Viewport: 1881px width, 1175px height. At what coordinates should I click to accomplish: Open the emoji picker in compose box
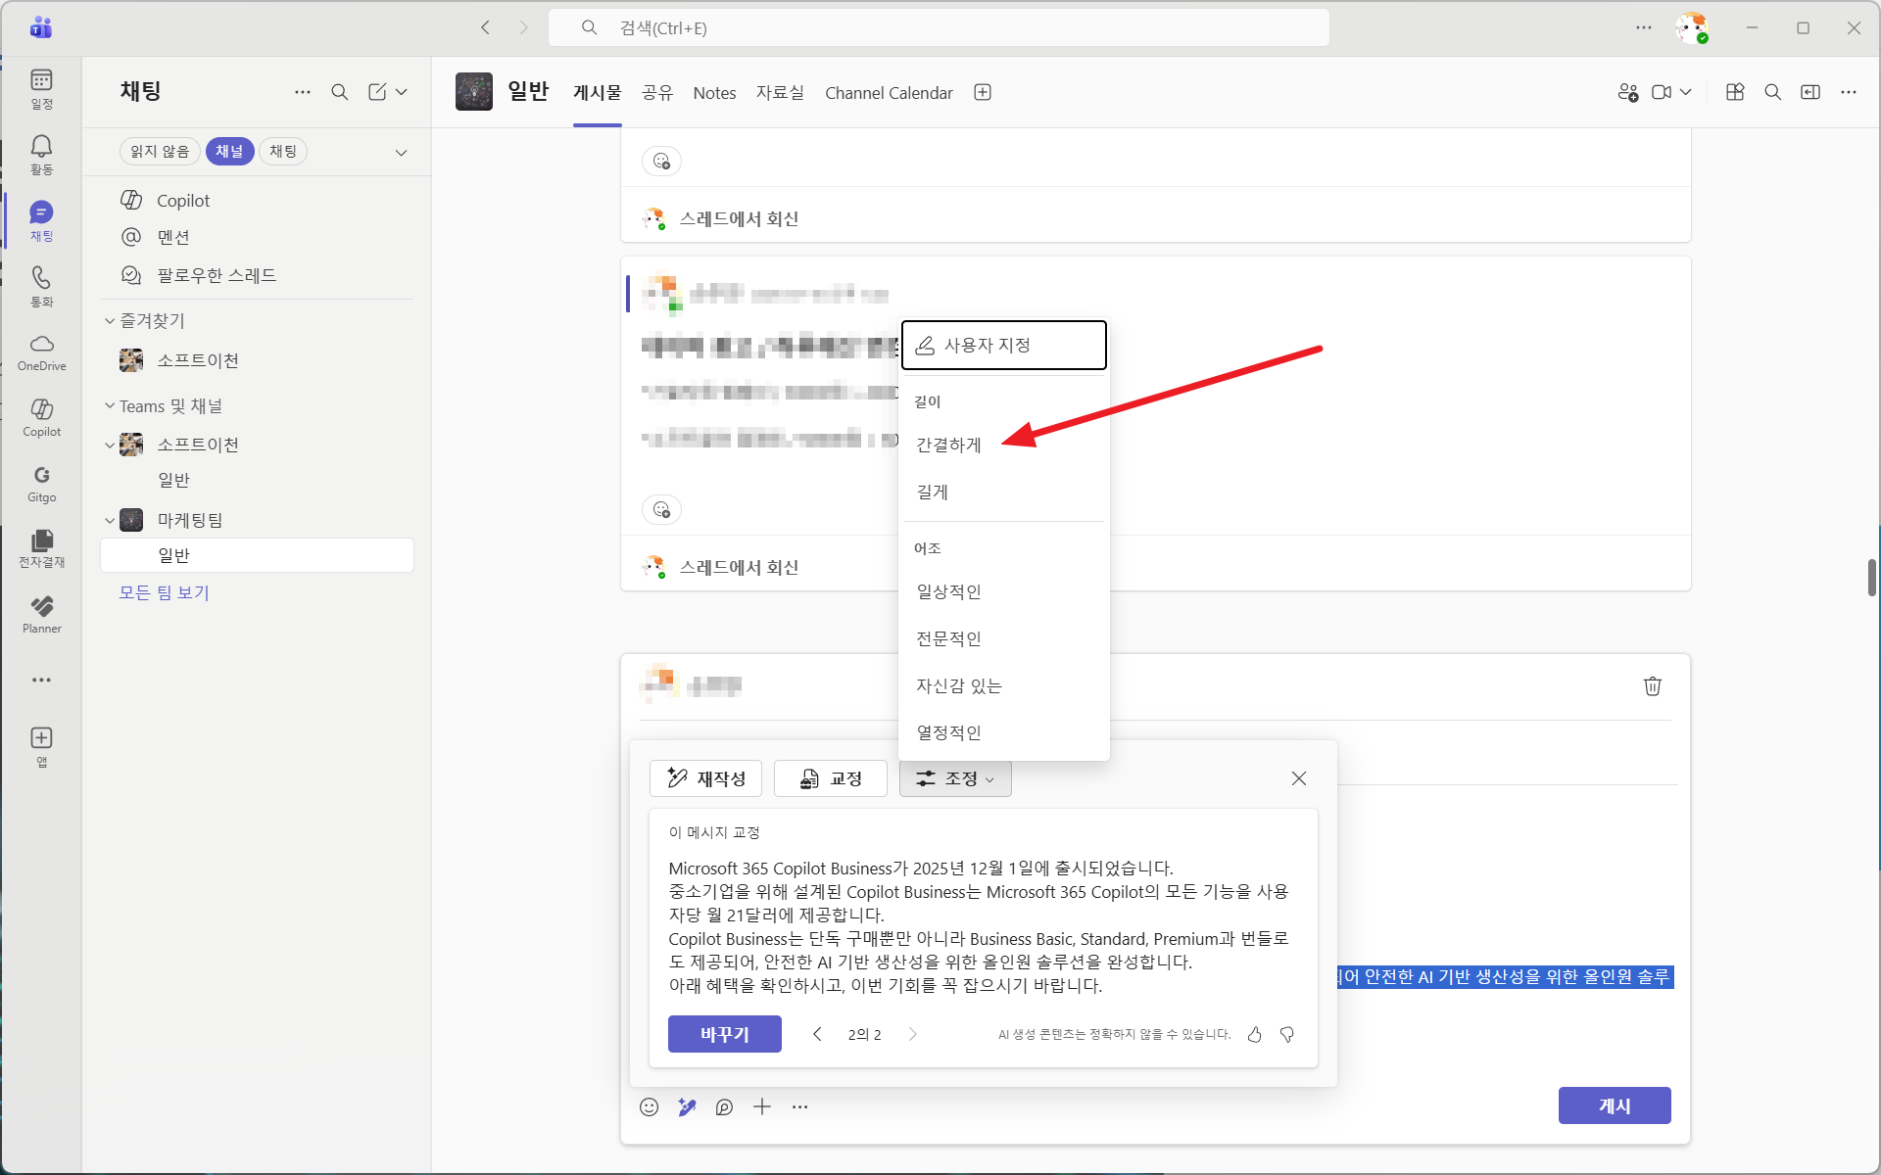[x=649, y=1106]
